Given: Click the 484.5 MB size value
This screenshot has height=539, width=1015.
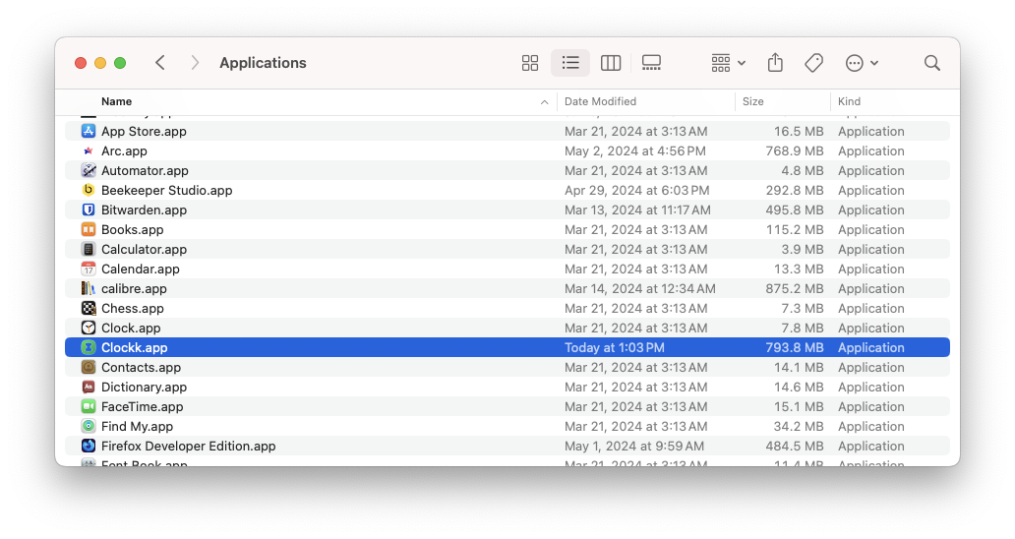Looking at the screenshot, I should [795, 446].
